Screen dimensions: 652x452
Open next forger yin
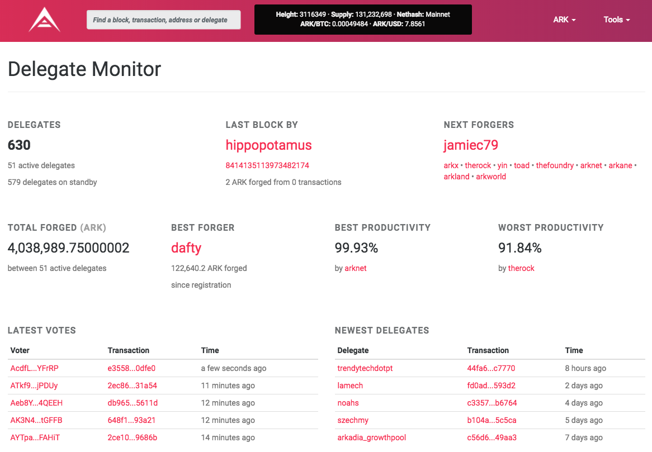tap(502, 165)
